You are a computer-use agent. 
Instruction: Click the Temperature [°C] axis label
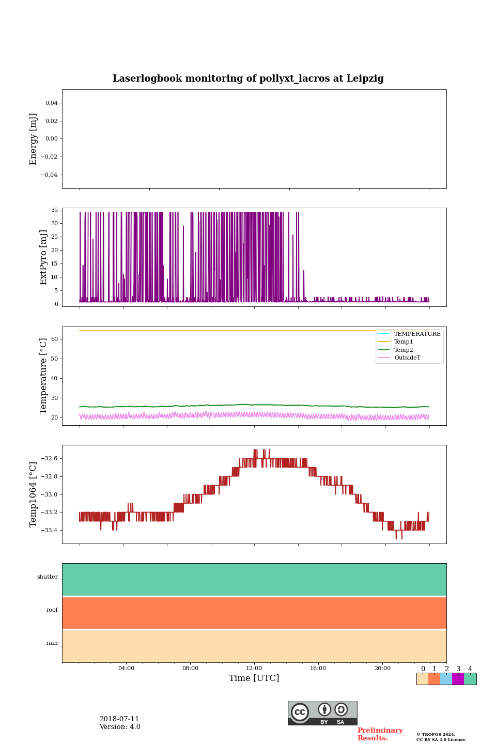click(43, 376)
